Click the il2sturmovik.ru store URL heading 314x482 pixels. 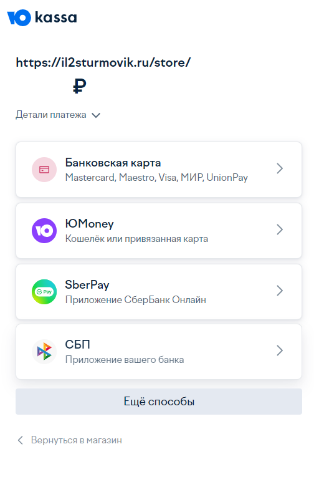point(103,63)
